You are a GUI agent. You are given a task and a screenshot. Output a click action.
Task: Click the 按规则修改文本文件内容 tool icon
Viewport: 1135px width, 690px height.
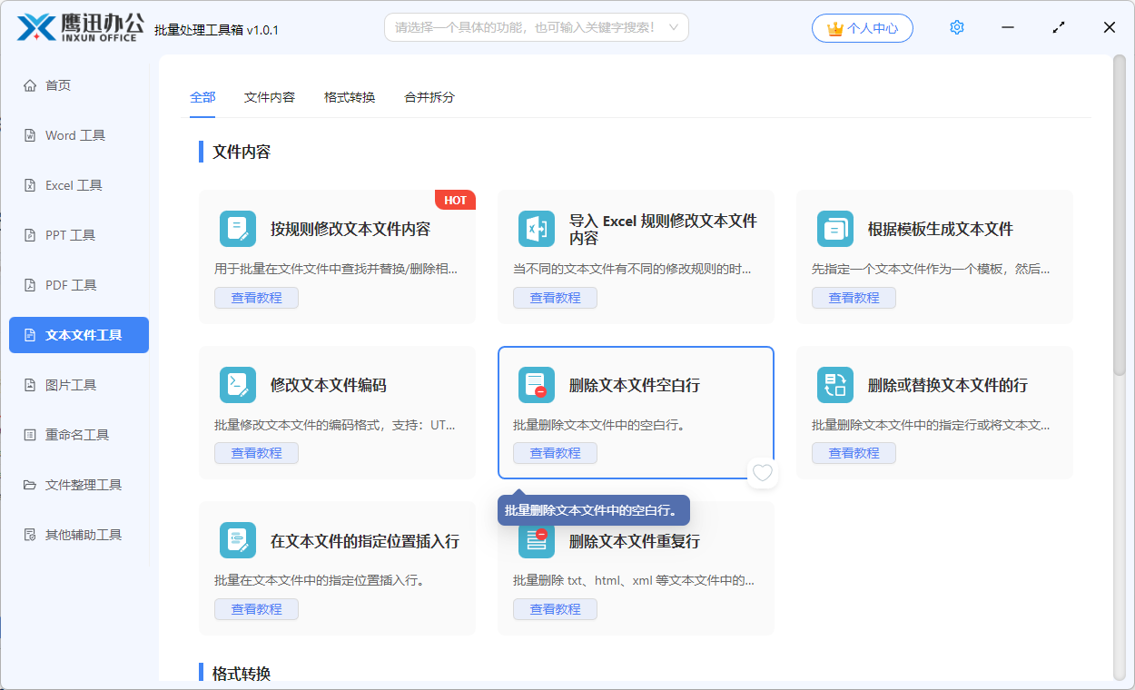pos(237,229)
